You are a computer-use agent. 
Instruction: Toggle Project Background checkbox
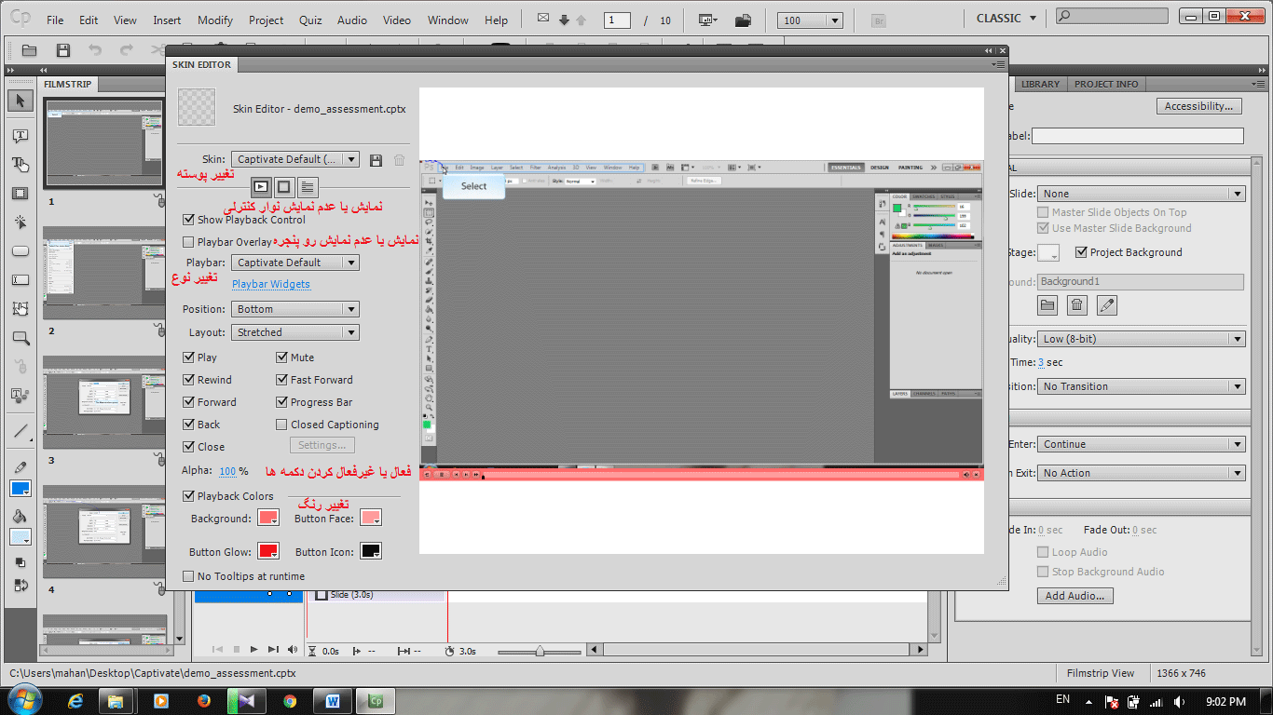coord(1081,252)
